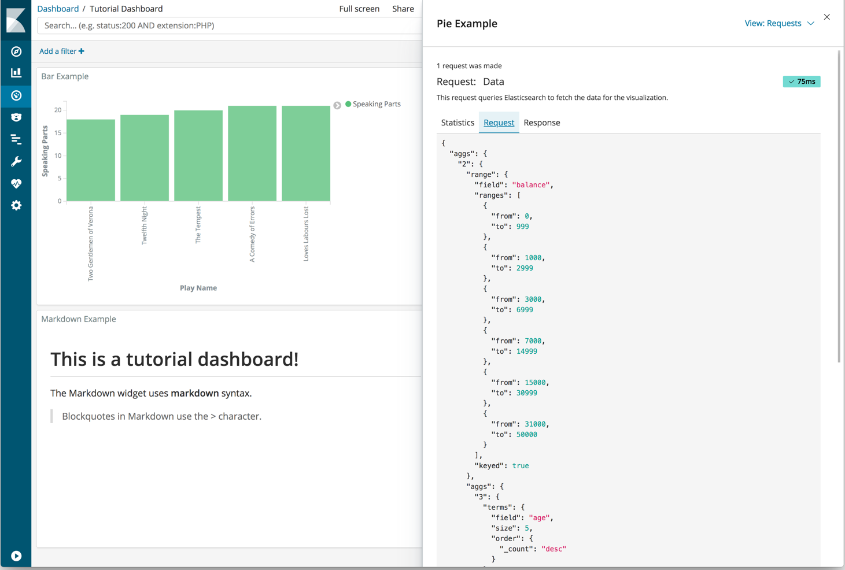The width and height of the screenshot is (845, 570).
Task: Open the View: Requests dropdown
Action: pos(779,23)
